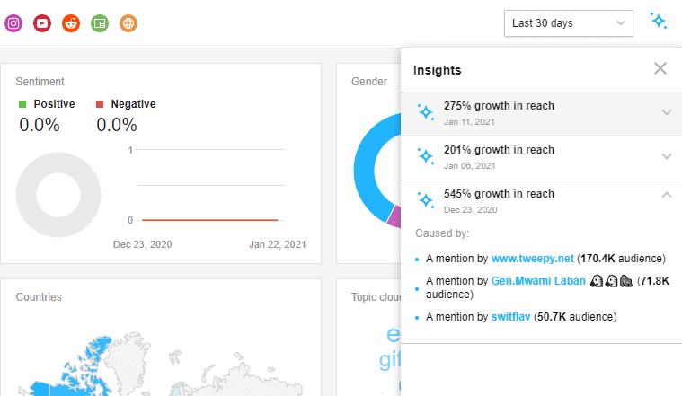The height and width of the screenshot is (396, 682).
Task: Open the Last 30 days dropdown
Action: [x=569, y=23]
